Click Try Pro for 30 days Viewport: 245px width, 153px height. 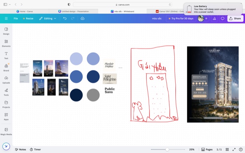pos(181,19)
